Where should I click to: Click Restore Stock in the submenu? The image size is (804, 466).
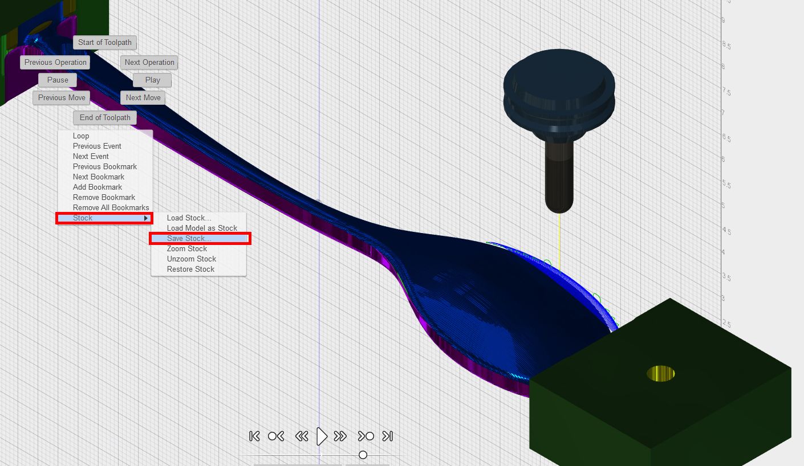click(192, 269)
